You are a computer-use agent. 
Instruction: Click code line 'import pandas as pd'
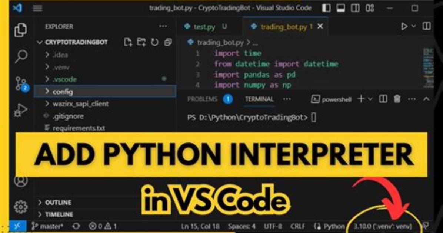tap(254, 75)
